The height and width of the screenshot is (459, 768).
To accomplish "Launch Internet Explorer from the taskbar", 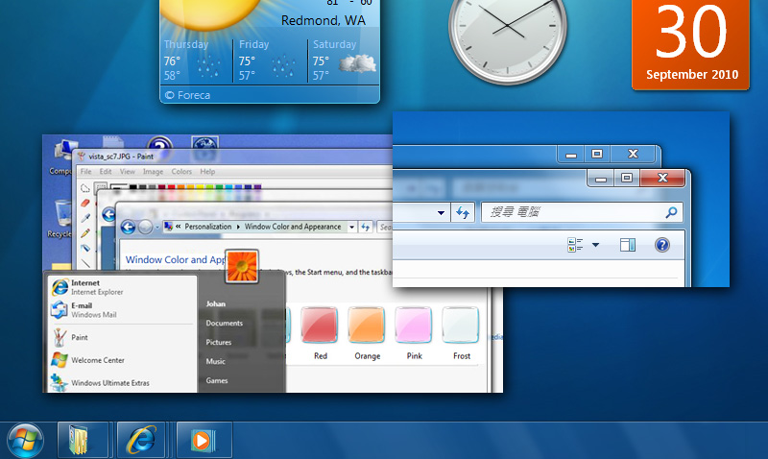I will [x=141, y=440].
